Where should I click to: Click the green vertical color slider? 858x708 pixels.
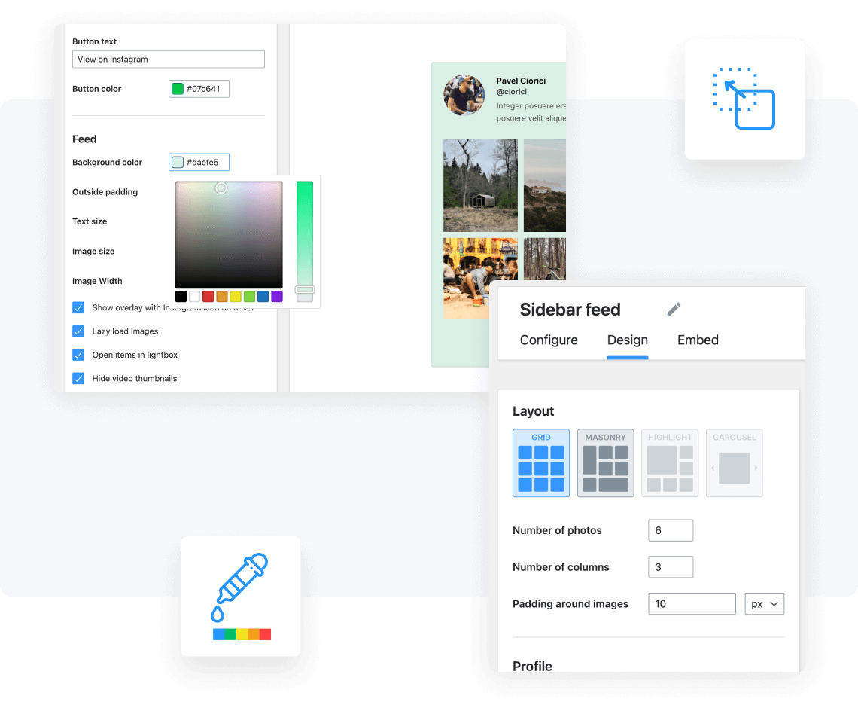pyautogui.click(x=305, y=242)
